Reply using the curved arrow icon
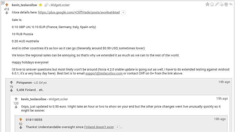The width and height of the screenshot is (235, 132). [x=231, y=4]
